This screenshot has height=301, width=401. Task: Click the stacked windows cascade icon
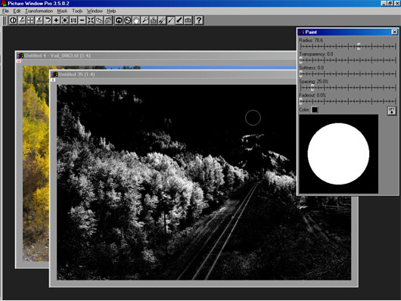pos(108,20)
